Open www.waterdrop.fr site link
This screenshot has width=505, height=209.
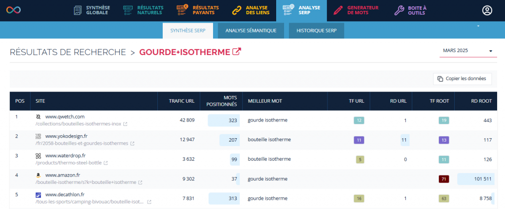click(66, 156)
